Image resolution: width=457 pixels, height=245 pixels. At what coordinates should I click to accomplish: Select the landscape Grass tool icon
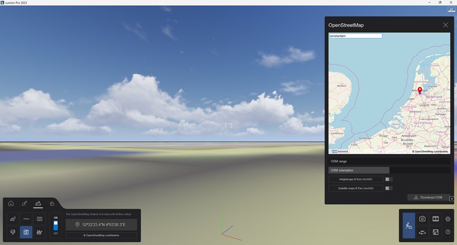pos(40,232)
